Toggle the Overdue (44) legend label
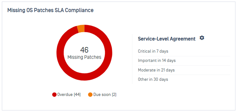Screen dimensions: 237x112 pyautogui.click(x=69, y=95)
